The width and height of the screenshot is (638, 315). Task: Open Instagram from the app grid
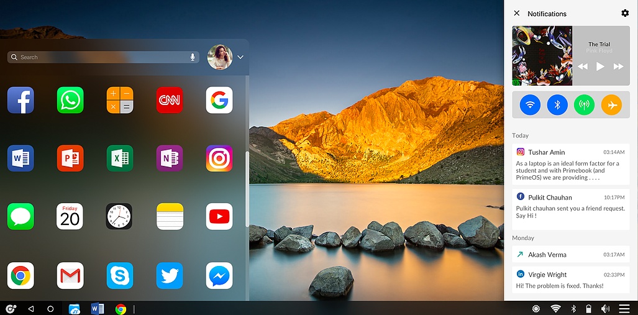pyautogui.click(x=219, y=158)
